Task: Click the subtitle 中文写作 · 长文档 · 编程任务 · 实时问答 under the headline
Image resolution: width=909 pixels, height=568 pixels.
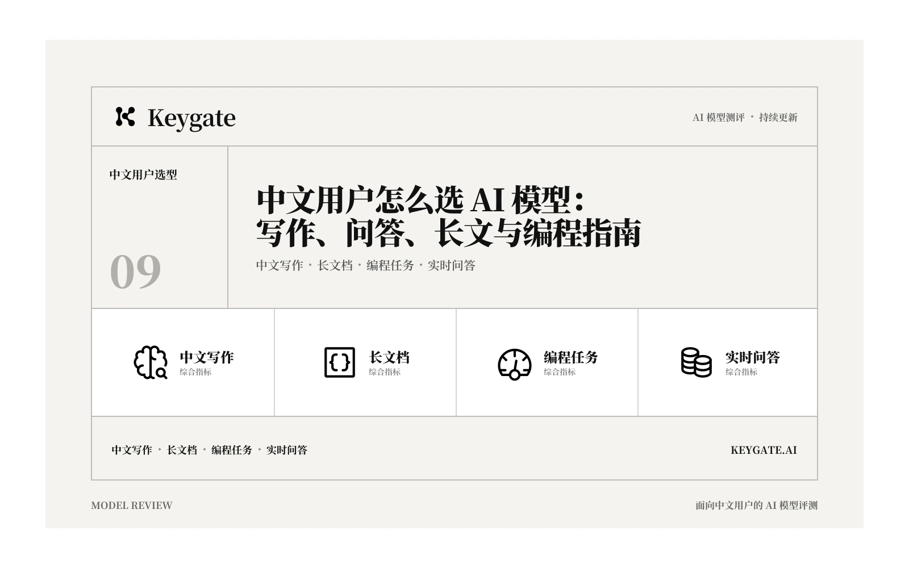Action: coord(366,265)
